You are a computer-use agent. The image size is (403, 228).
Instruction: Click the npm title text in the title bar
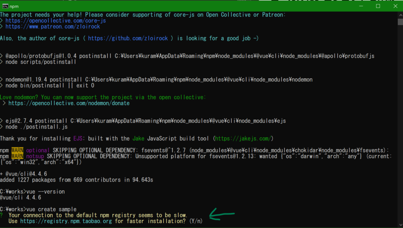14,6
